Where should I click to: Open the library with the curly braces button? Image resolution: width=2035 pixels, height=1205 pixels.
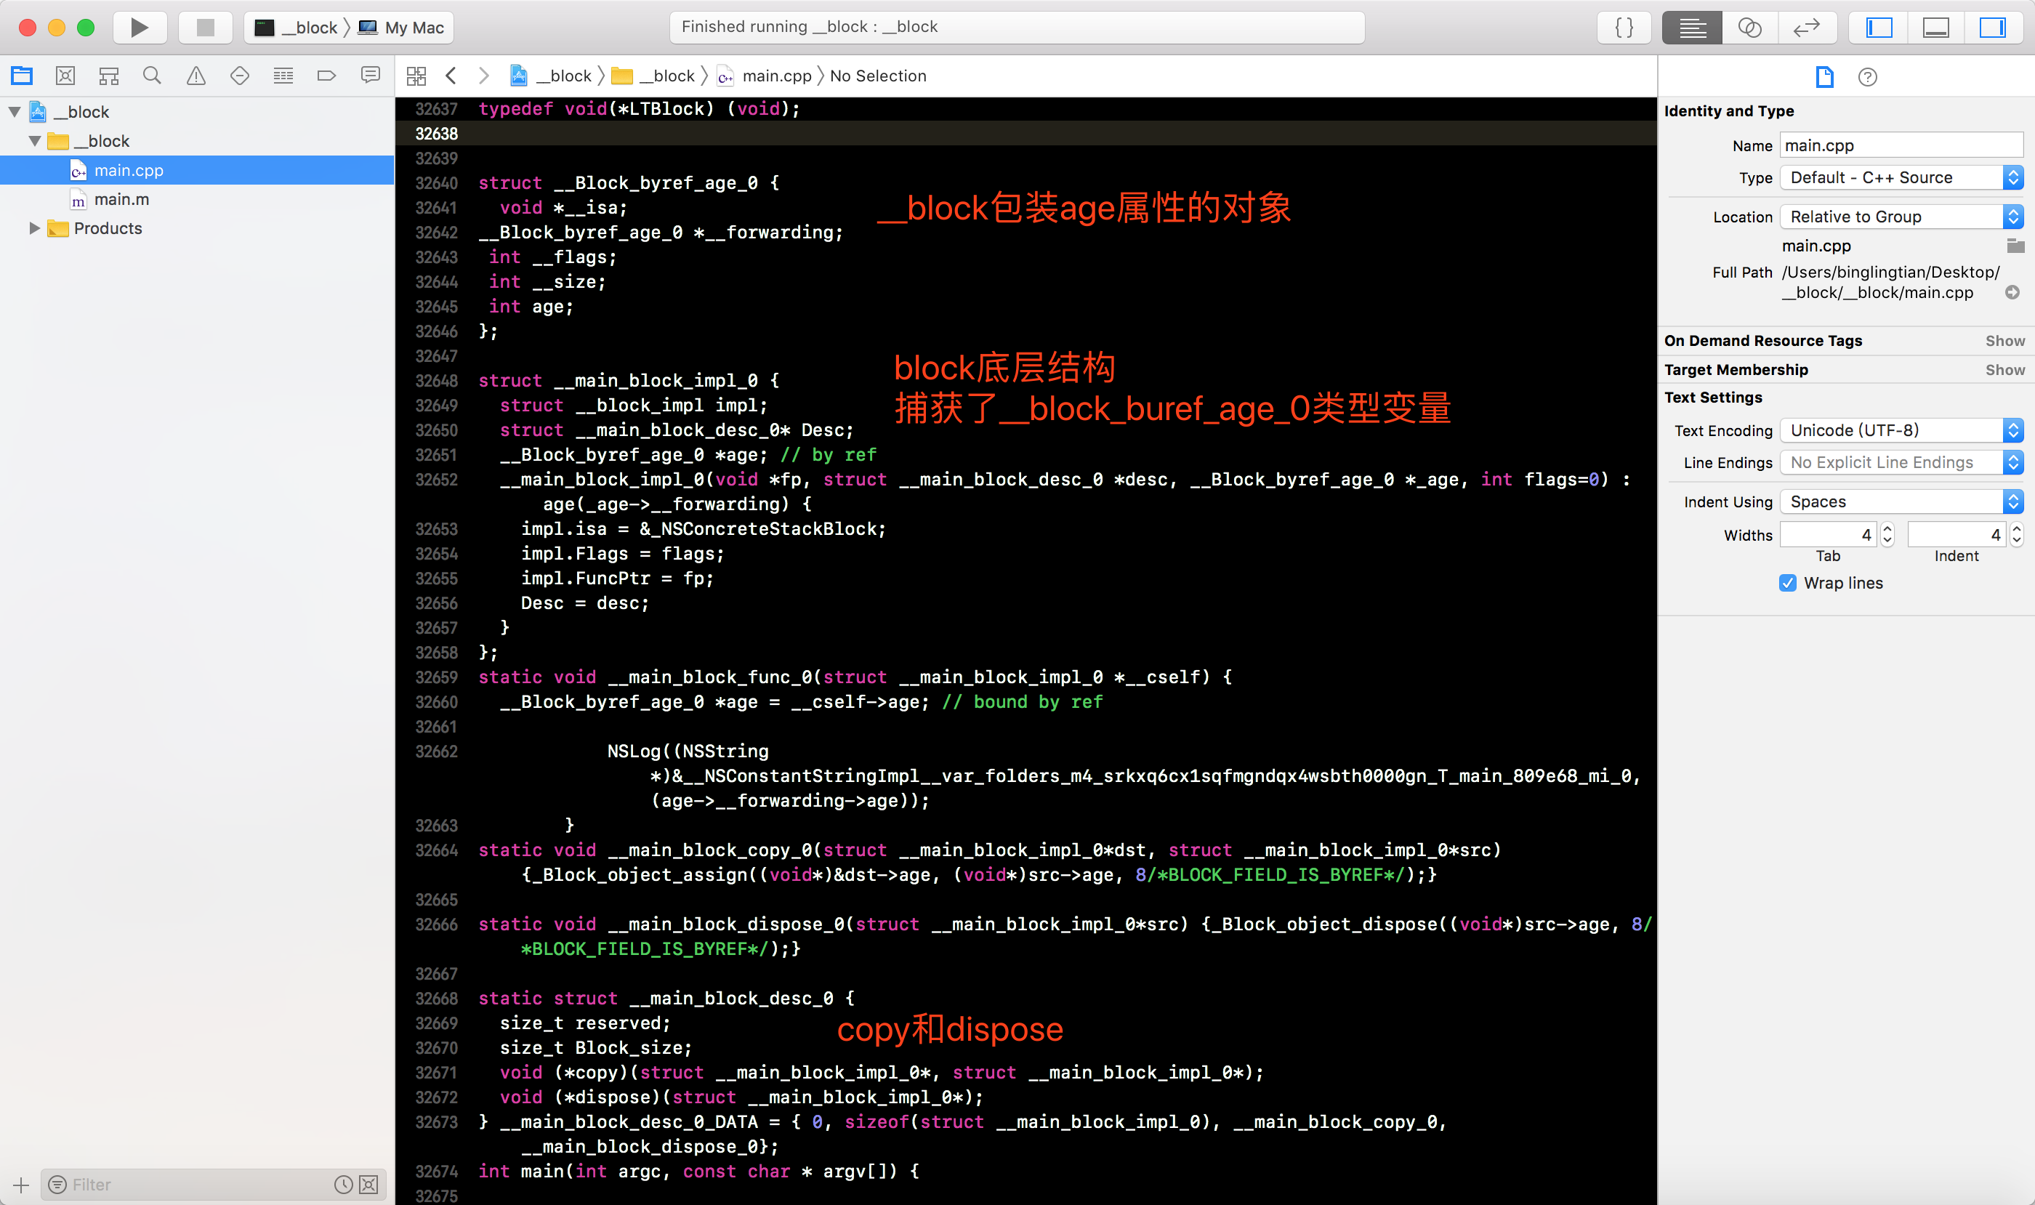tap(1624, 28)
